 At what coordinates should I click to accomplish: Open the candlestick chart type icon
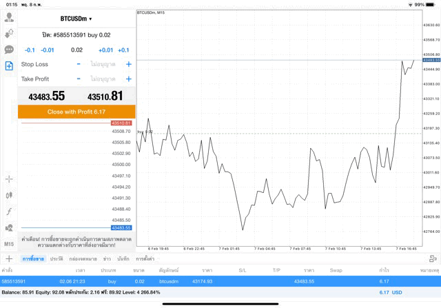point(9,195)
